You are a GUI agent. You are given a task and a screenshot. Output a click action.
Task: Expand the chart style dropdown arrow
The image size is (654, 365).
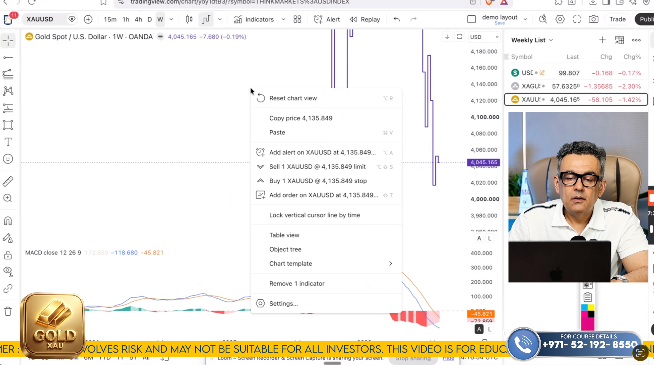click(x=220, y=19)
